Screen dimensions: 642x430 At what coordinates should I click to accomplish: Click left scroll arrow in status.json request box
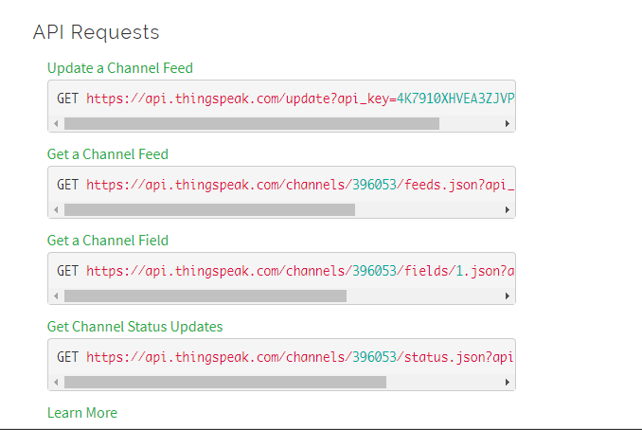[x=56, y=382]
